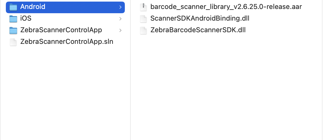The height and width of the screenshot is (140, 323).
Task: Click the ZebraScannerControlApp.sln file icon
Action: (13, 42)
